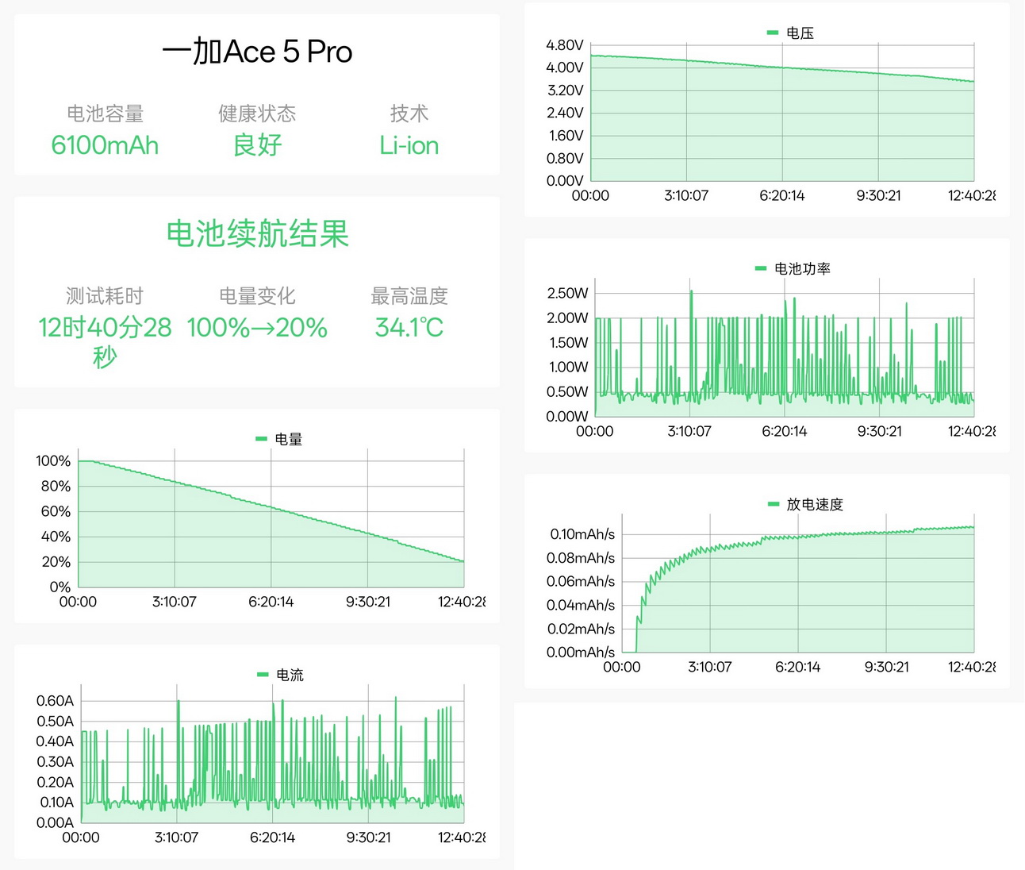This screenshot has height=870, width=1025.
Task: Click 6:20:14 time label under 电量 chart
Action: point(271,602)
